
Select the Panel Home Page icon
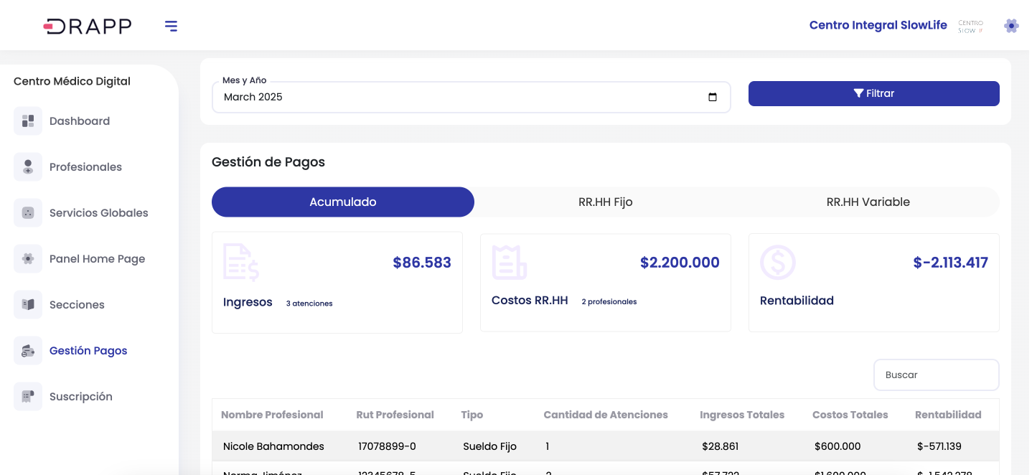(x=28, y=258)
